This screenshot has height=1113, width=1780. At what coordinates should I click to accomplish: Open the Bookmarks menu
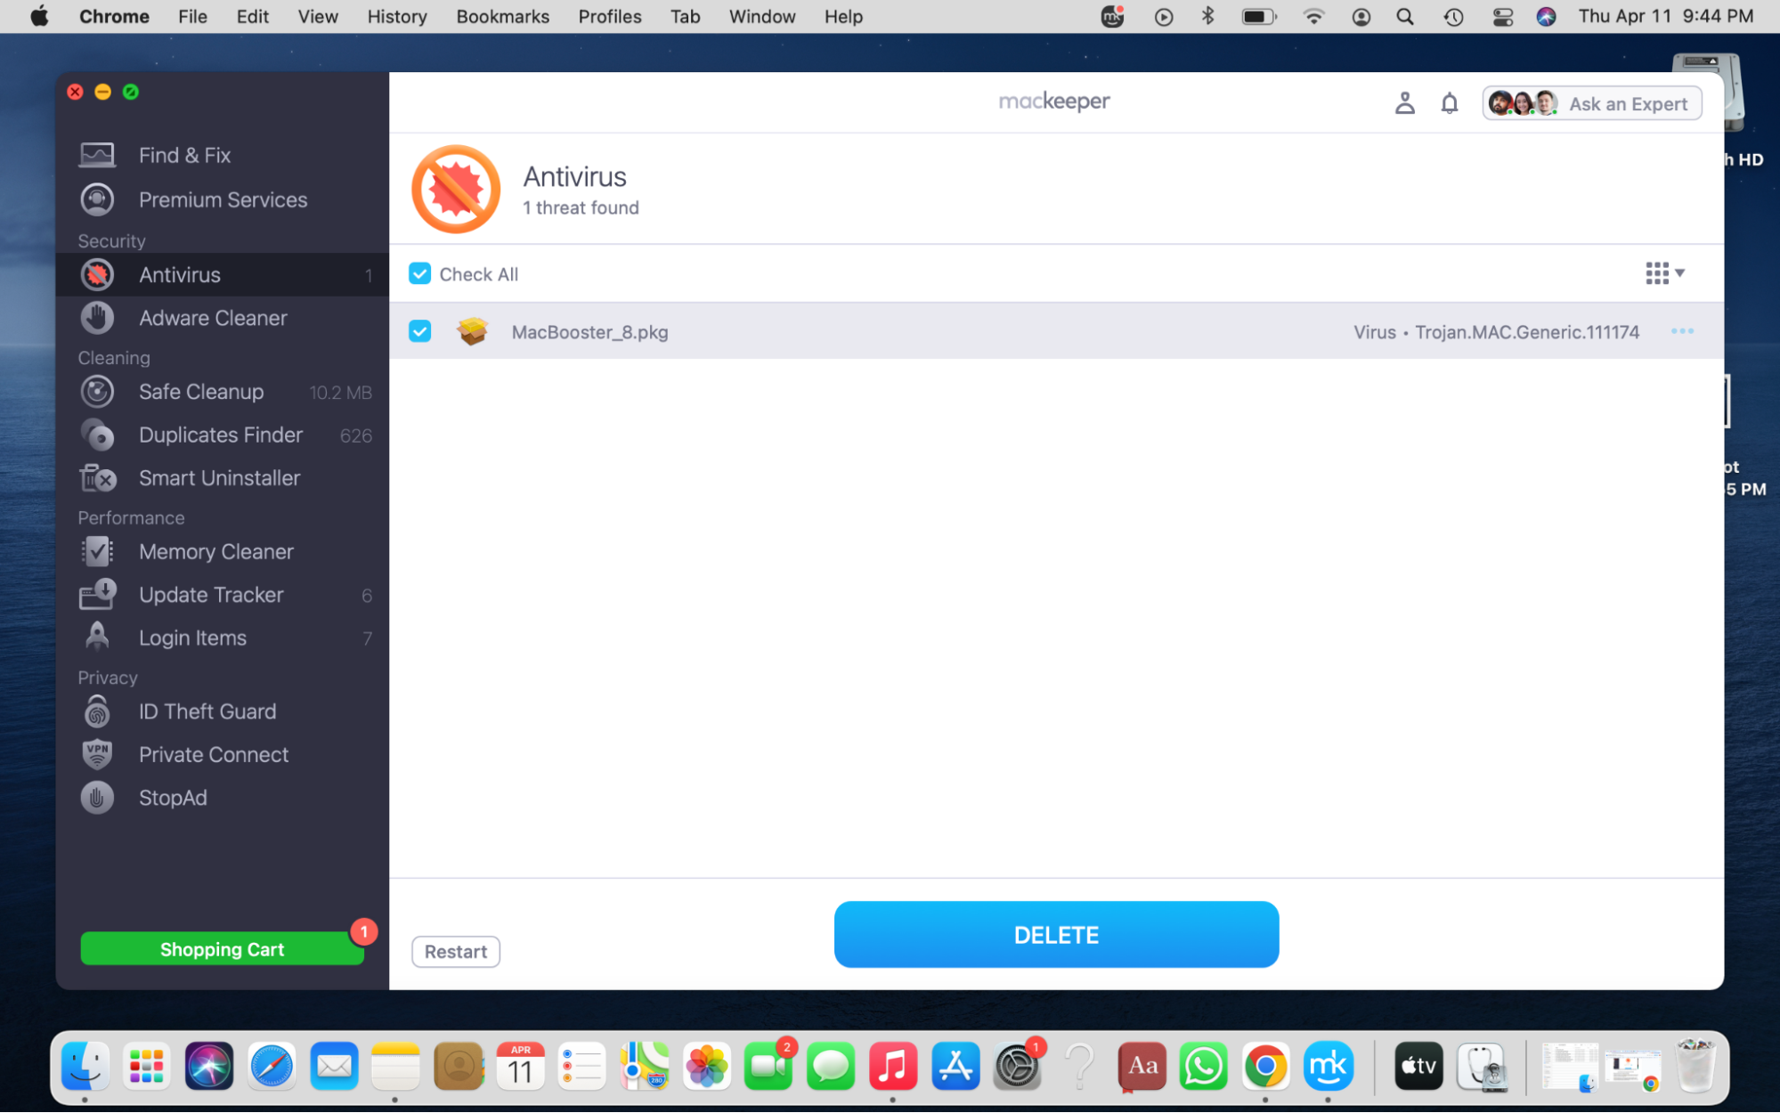502,16
